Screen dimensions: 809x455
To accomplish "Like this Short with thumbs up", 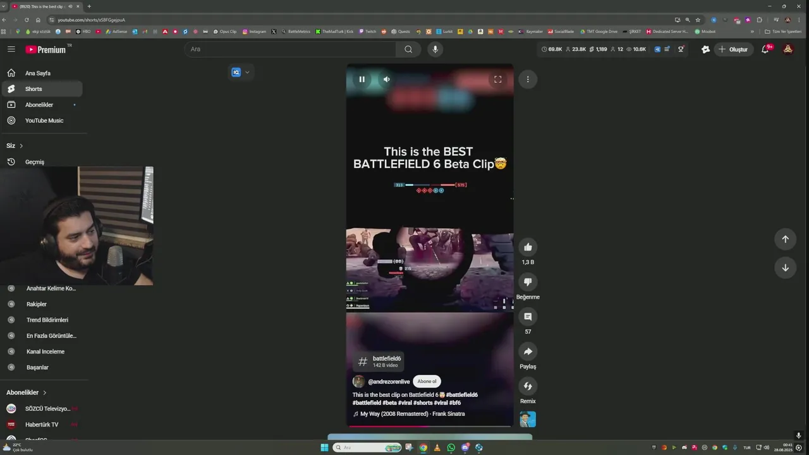I will [528, 247].
